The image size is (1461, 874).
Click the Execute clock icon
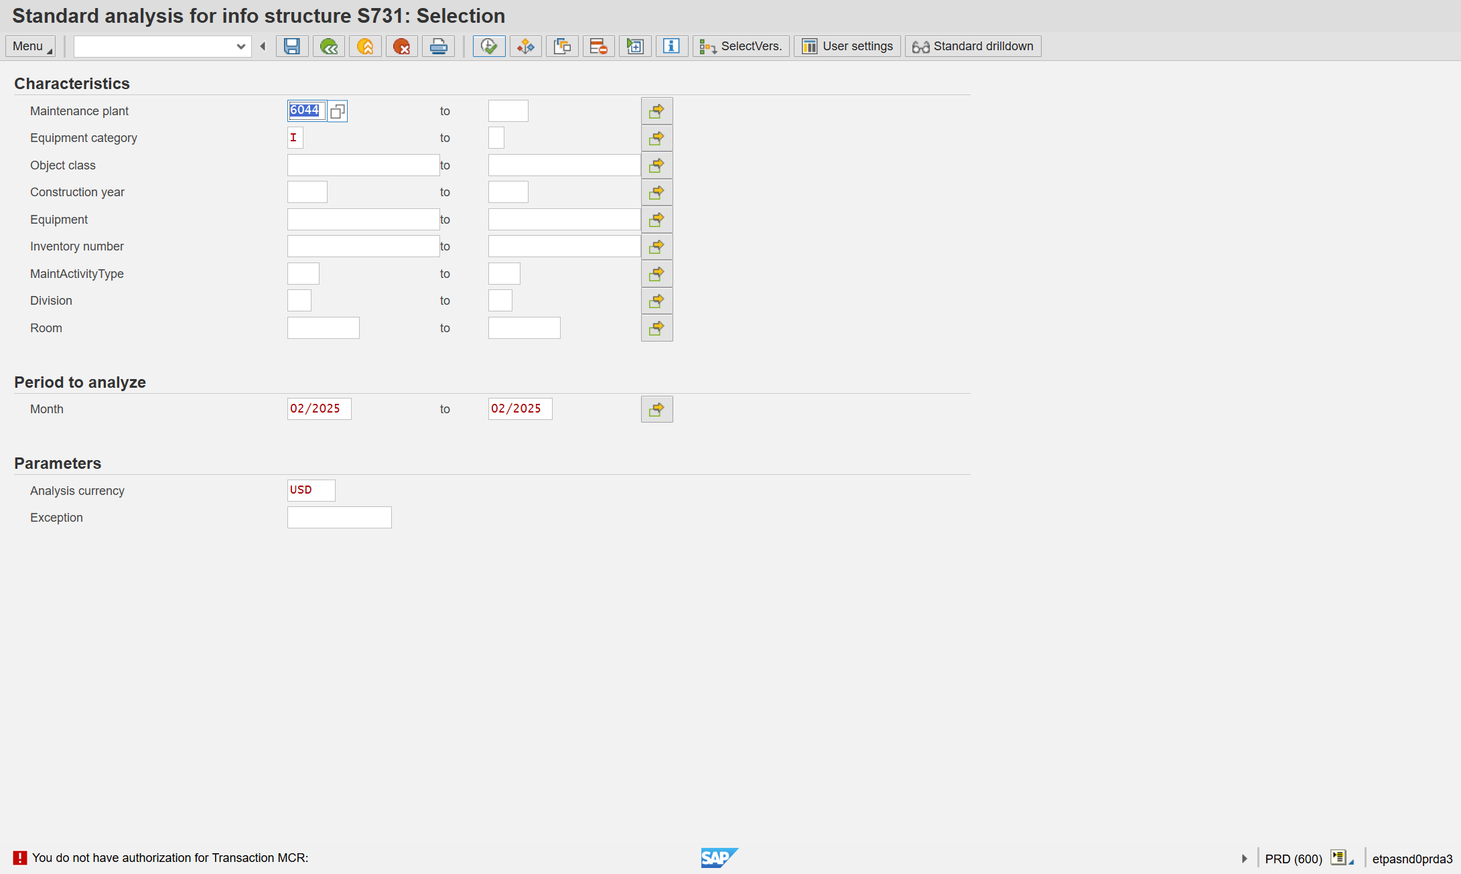(489, 46)
